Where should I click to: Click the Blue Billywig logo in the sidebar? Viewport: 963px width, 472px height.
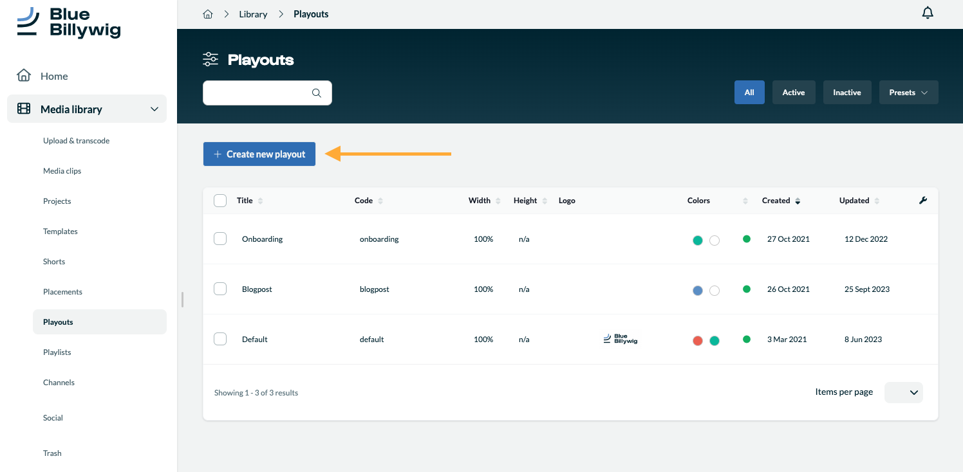(68, 23)
